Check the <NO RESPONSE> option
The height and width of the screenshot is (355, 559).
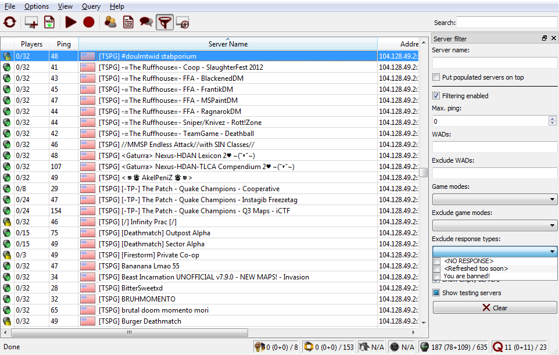(x=436, y=261)
